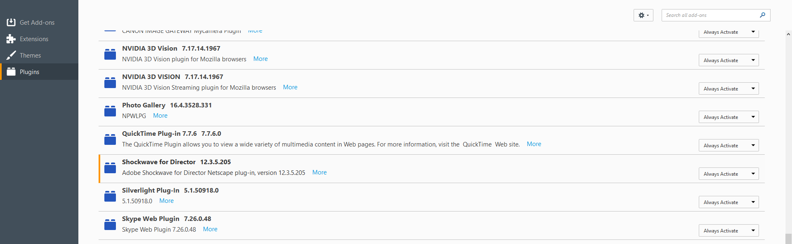792x244 pixels.
Task: Switch to the Plugins category
Action: coord(30,72)
